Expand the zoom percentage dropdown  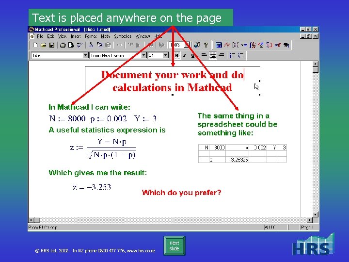point(188,45)
